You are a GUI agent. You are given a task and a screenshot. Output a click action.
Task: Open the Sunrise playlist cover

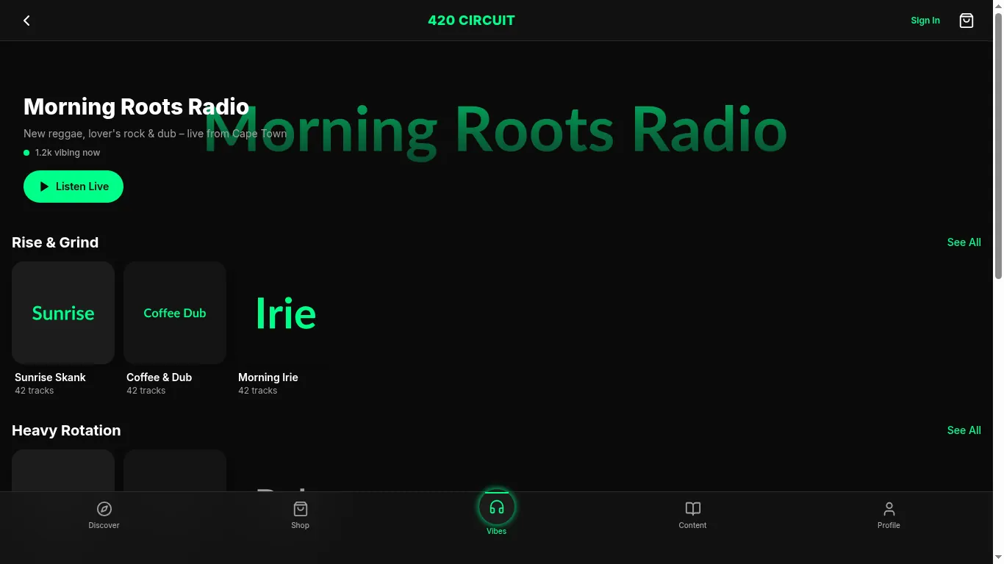pyautogui.click(x=63, y=313)
